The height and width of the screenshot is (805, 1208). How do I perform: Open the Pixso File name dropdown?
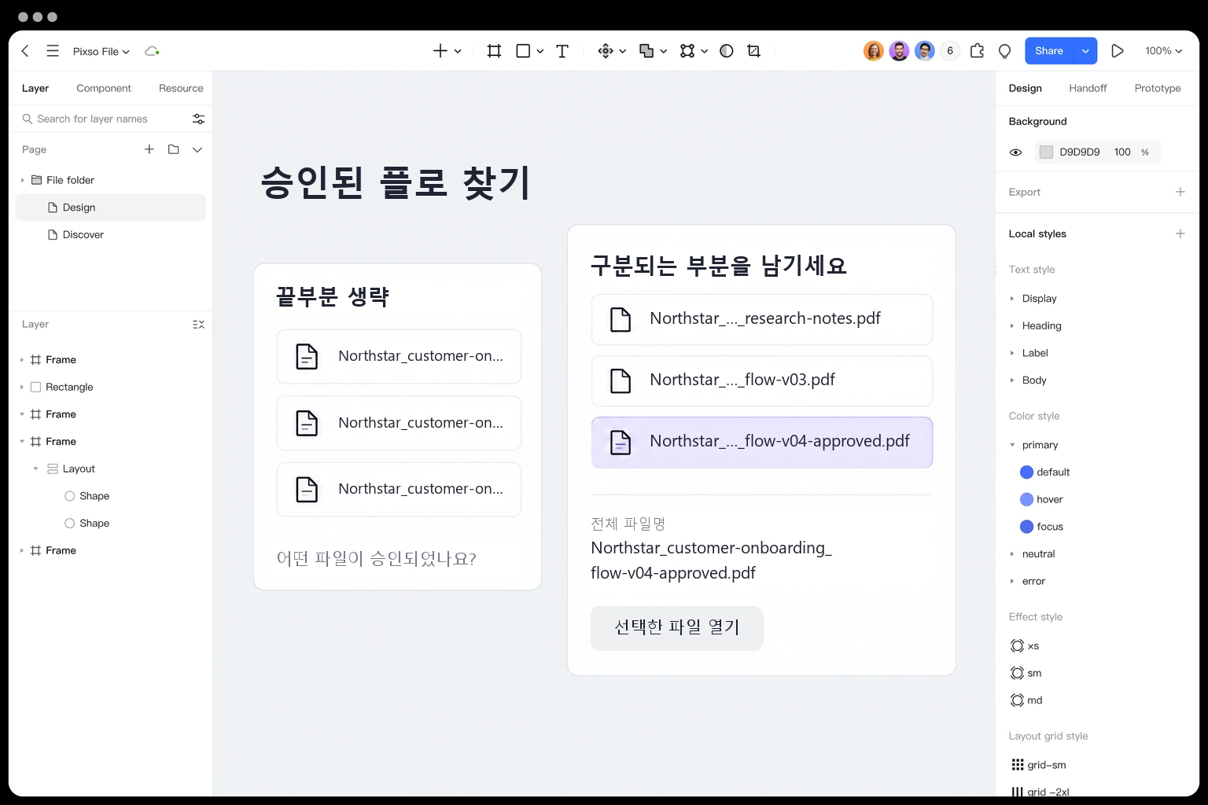click(x=101, y=51)
